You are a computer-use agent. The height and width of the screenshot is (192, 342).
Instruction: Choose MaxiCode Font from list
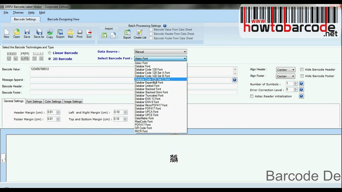point(160,122)
